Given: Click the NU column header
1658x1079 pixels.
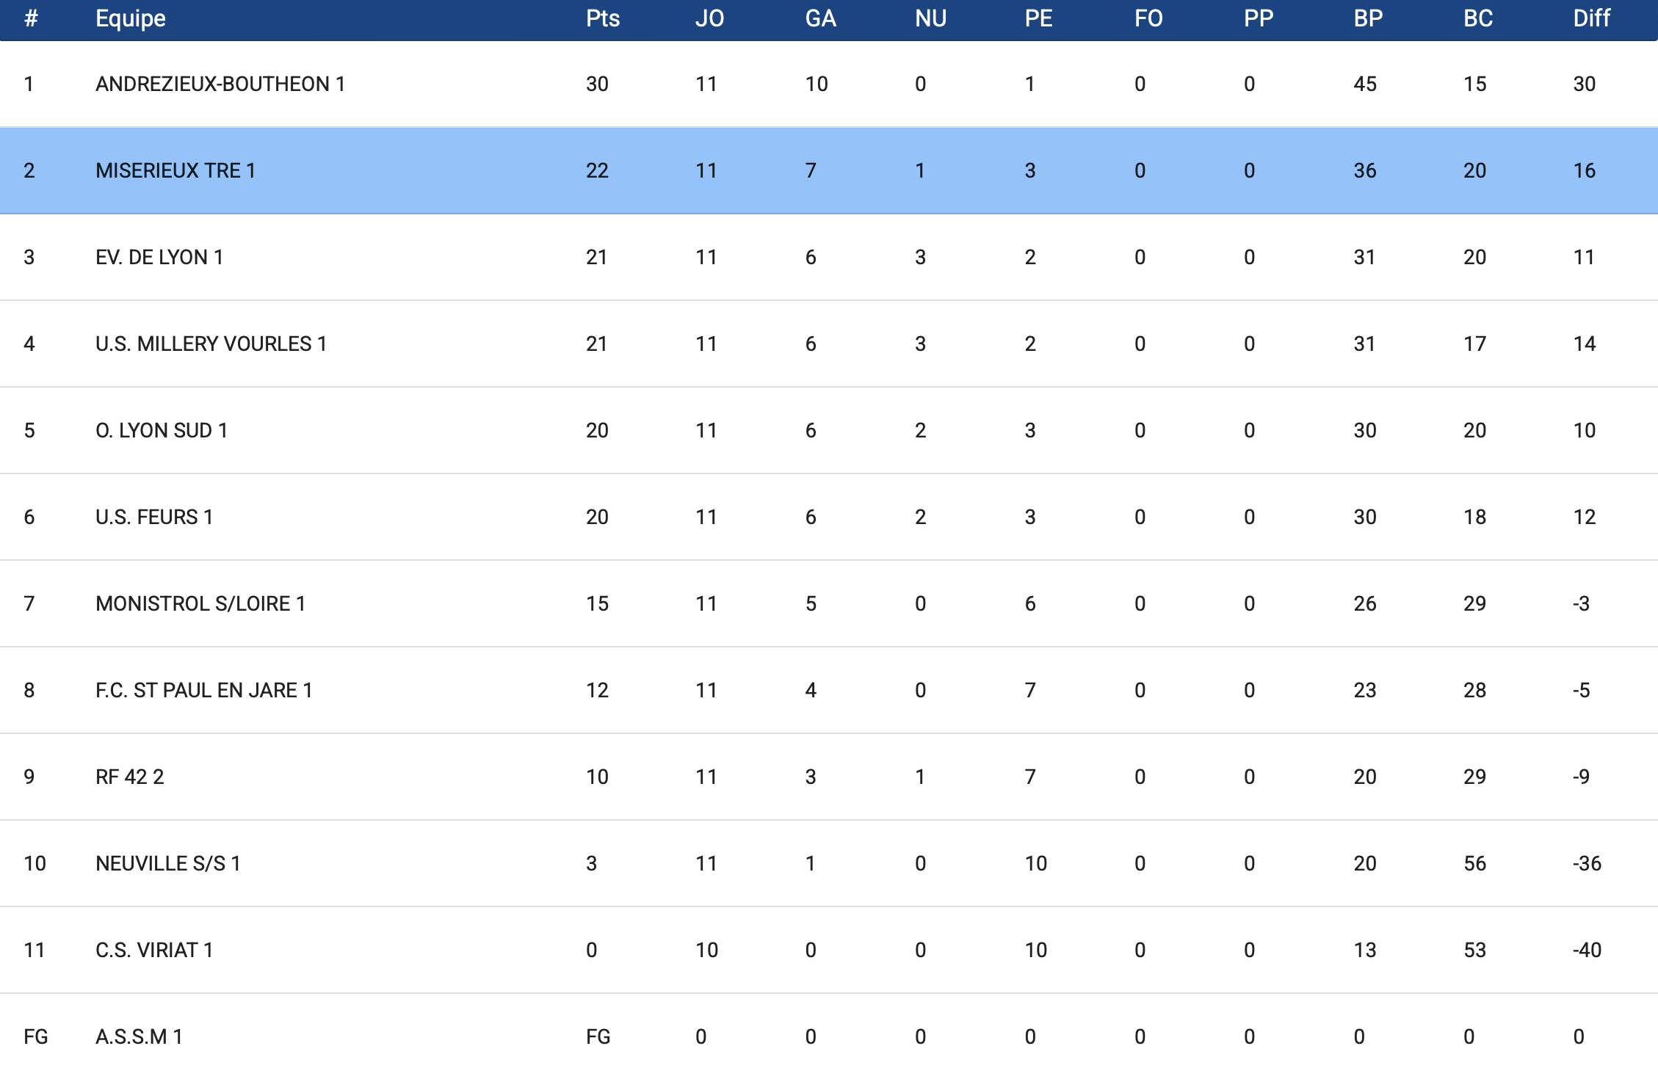Looking at the screenshot, I should click(930, 18).
